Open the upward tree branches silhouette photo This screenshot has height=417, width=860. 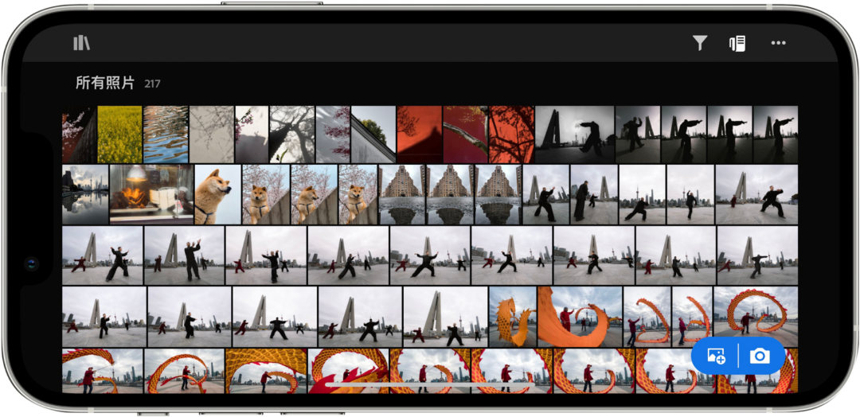(291, 134)
